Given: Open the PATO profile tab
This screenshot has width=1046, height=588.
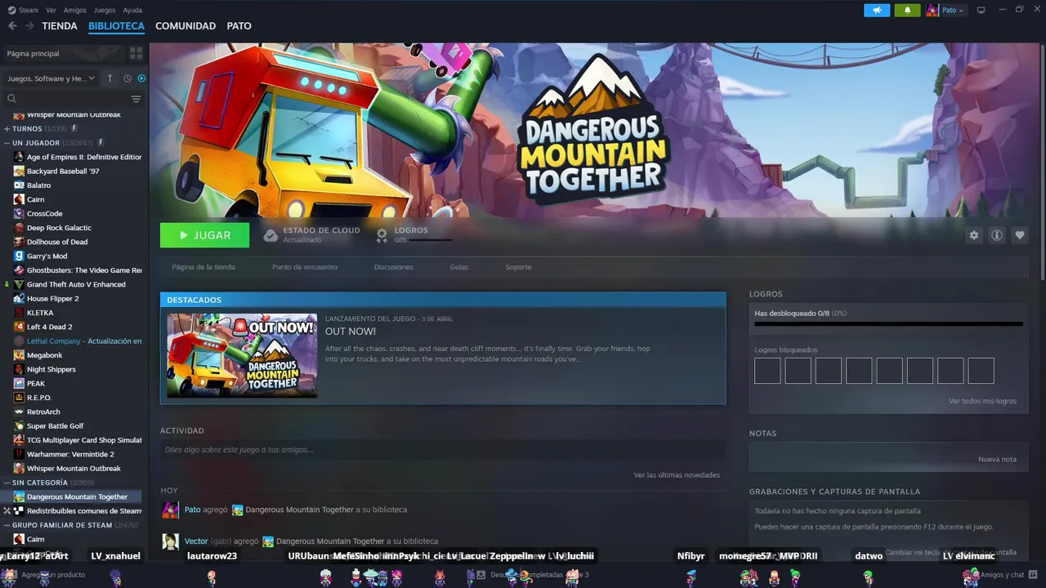Looking at the screenshot, I should pos(239,26).
